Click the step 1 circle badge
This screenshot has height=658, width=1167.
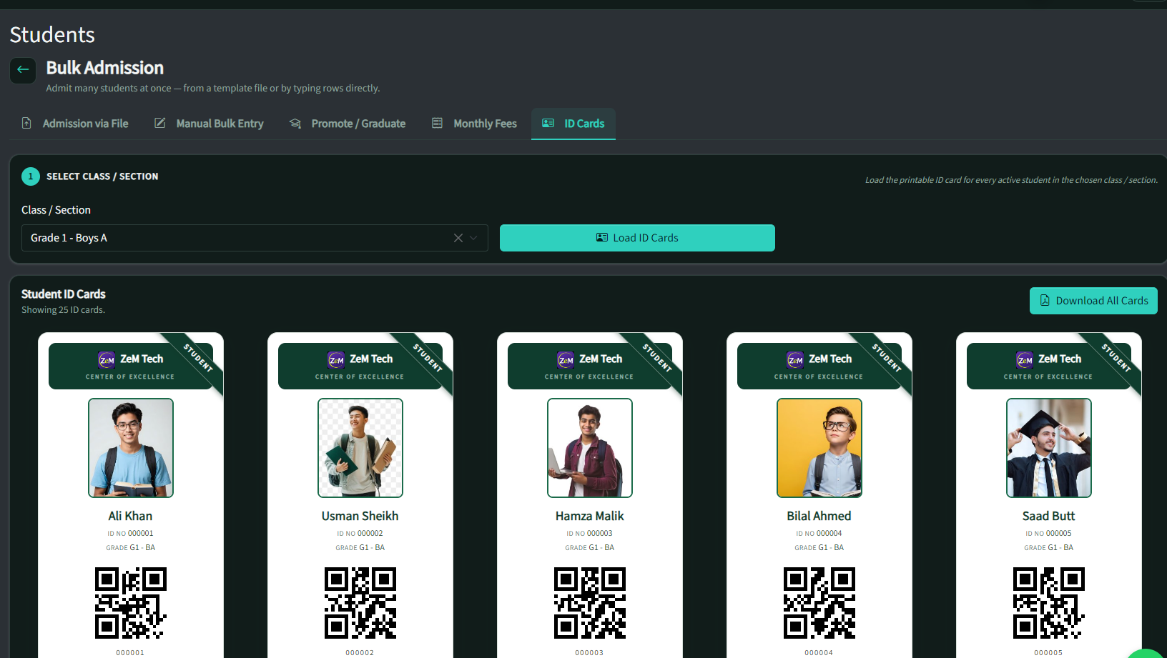31,176
